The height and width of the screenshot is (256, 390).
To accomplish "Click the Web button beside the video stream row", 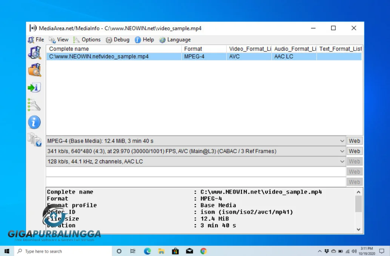I will point(355,151).
